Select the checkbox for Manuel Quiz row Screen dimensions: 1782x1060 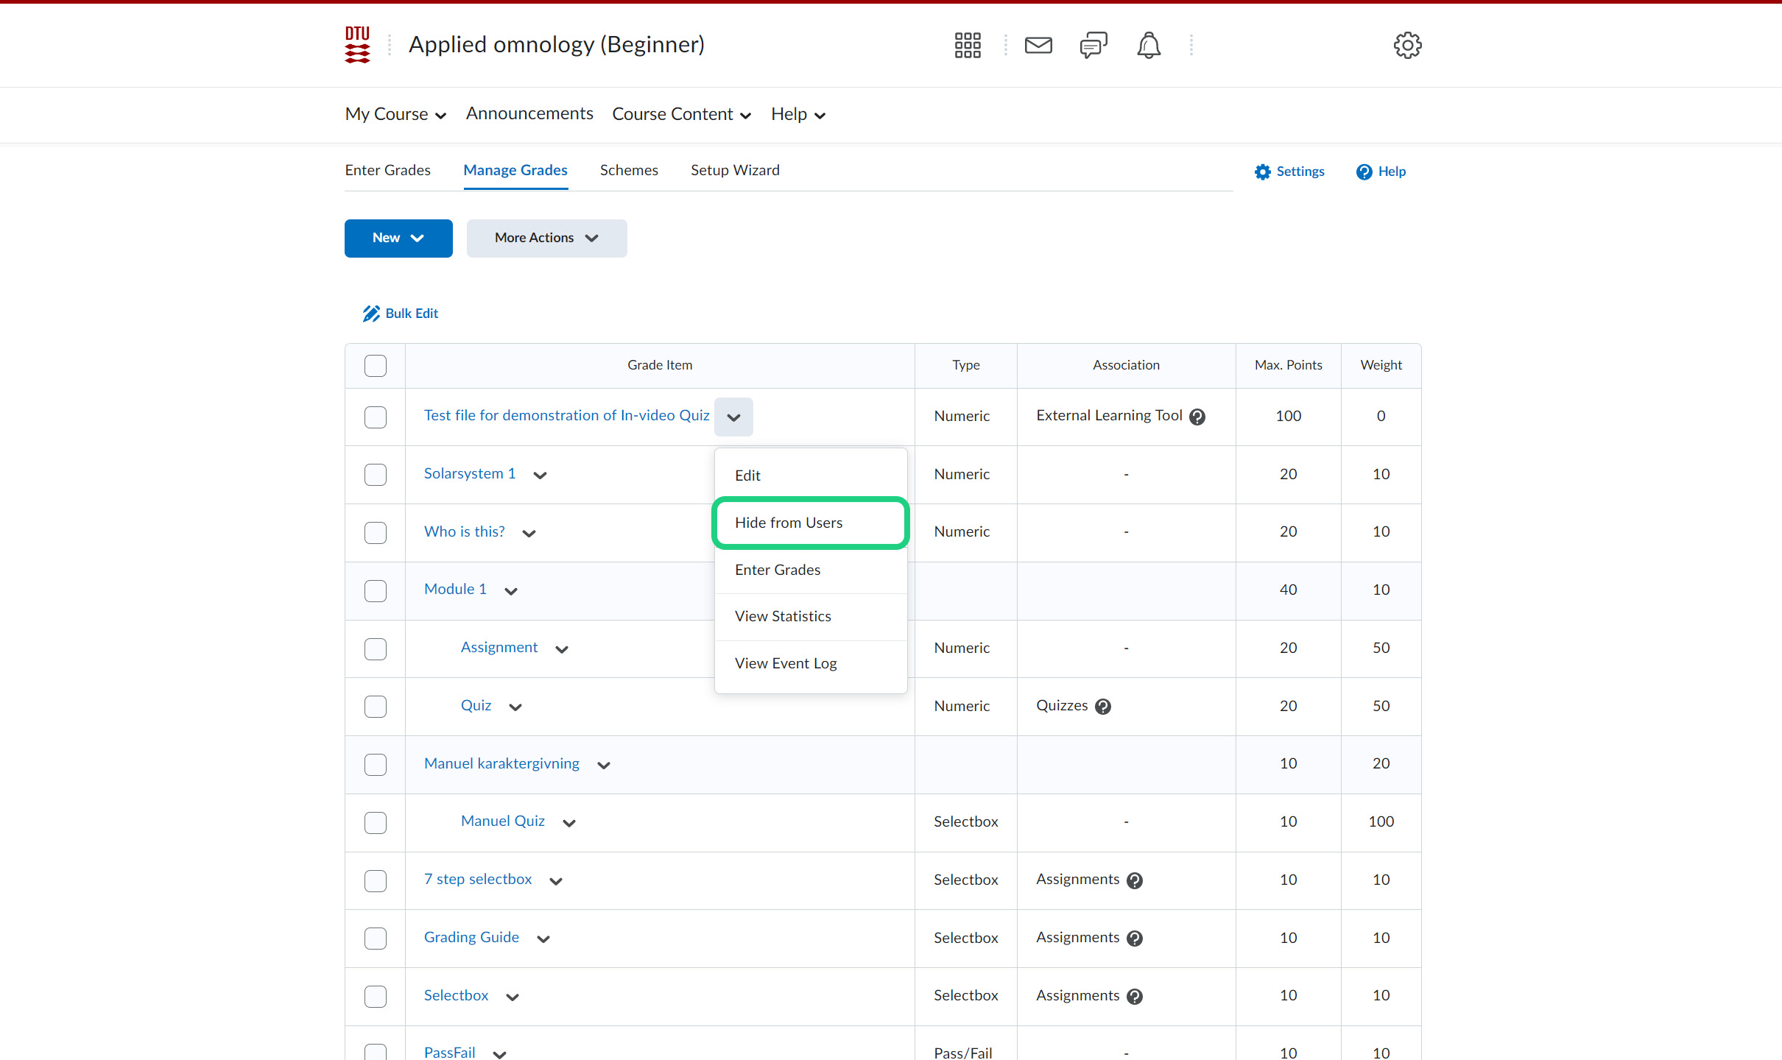376,822
